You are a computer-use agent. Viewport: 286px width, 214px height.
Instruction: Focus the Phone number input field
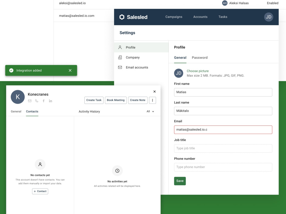pos(223,167)
